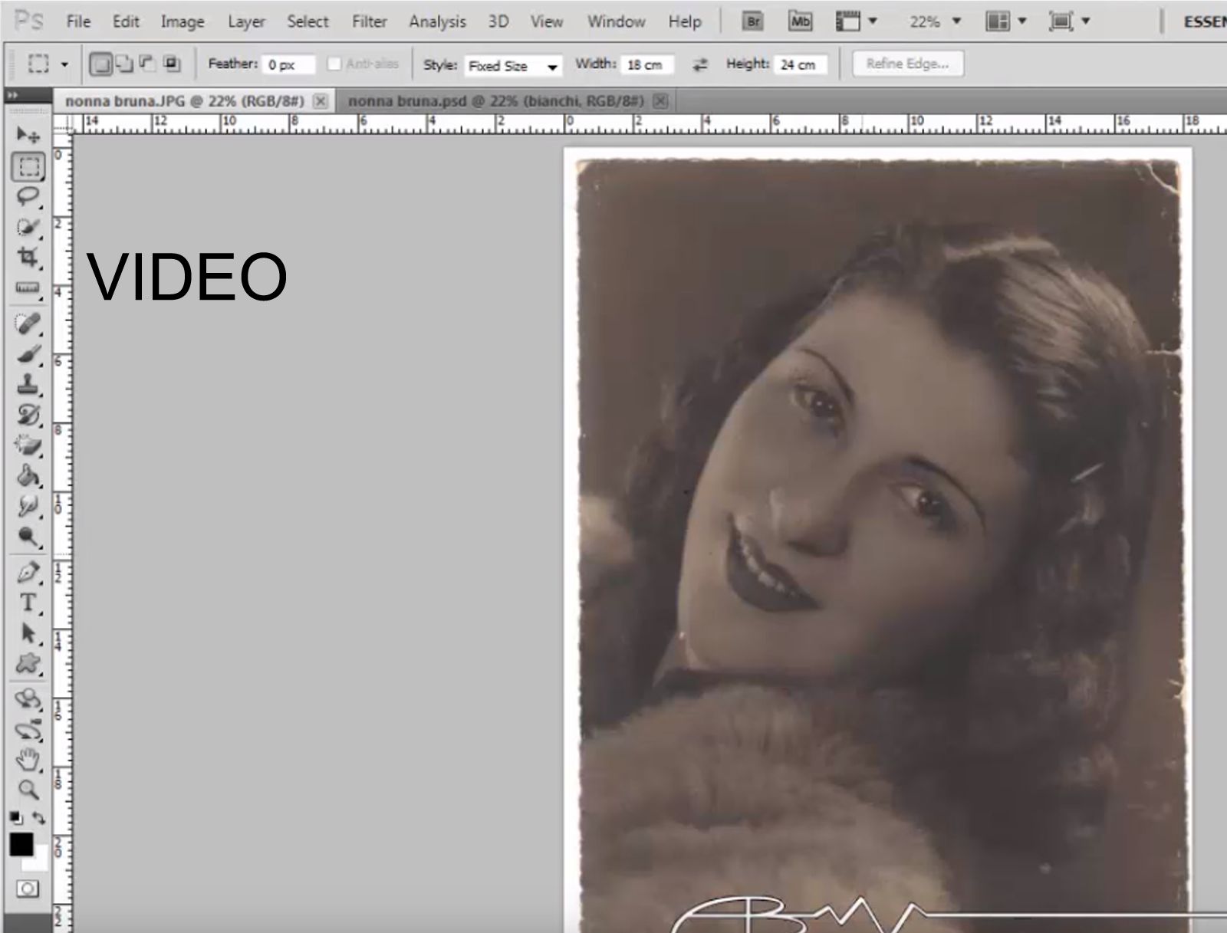Set the foreground color swatch
The image size is (1227, 933).
pyautogui.click(x=21, y=844)
